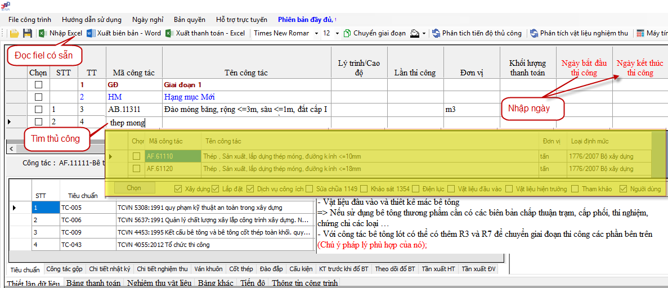This screenshot has height=288, width=668.
Task: Open Phân tích tiến độ thủ công
Action: [477, 33]
